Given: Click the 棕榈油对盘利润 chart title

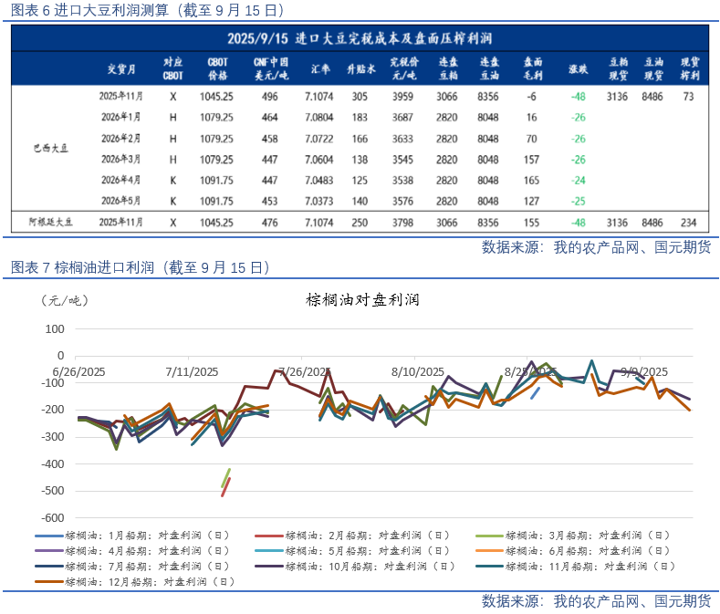Looking at the screenshot, I should click(361, 300).
